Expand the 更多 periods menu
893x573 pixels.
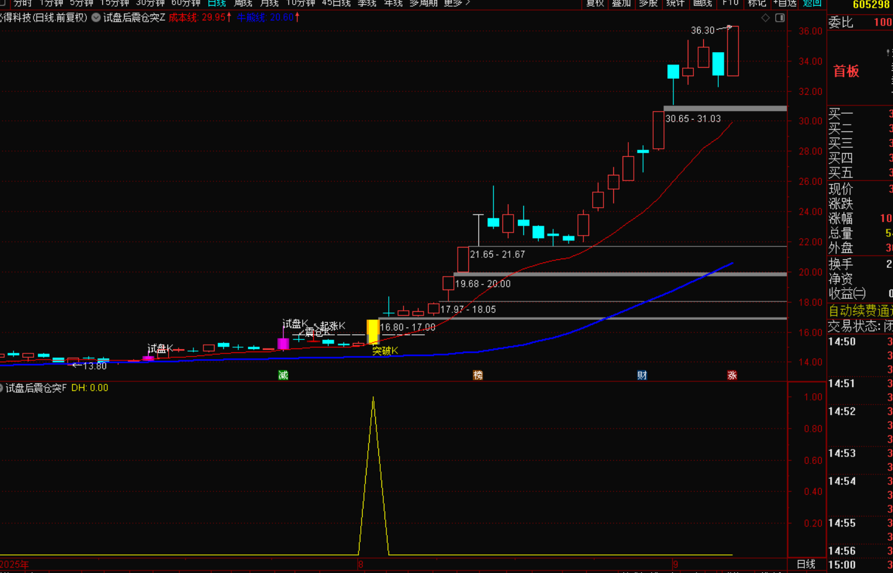pos(456,3)
